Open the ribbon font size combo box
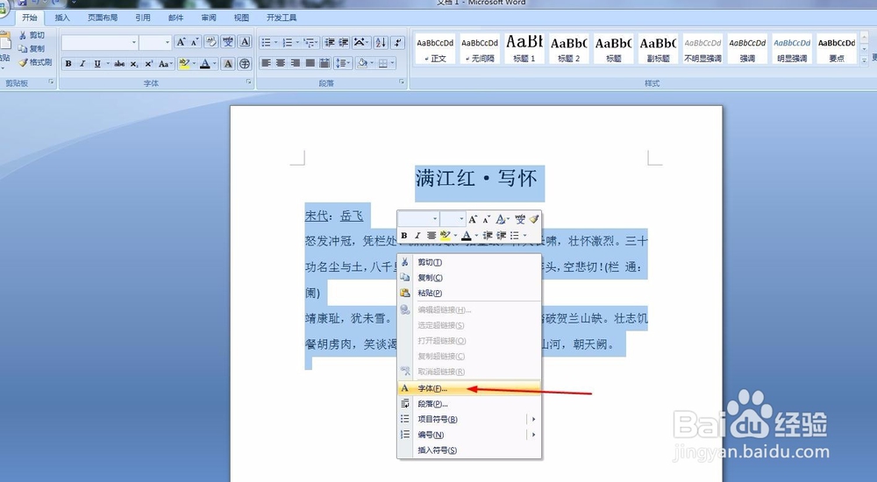Image resolution: width=877 pixels, height=482 pixels. [x=155, y=42]
